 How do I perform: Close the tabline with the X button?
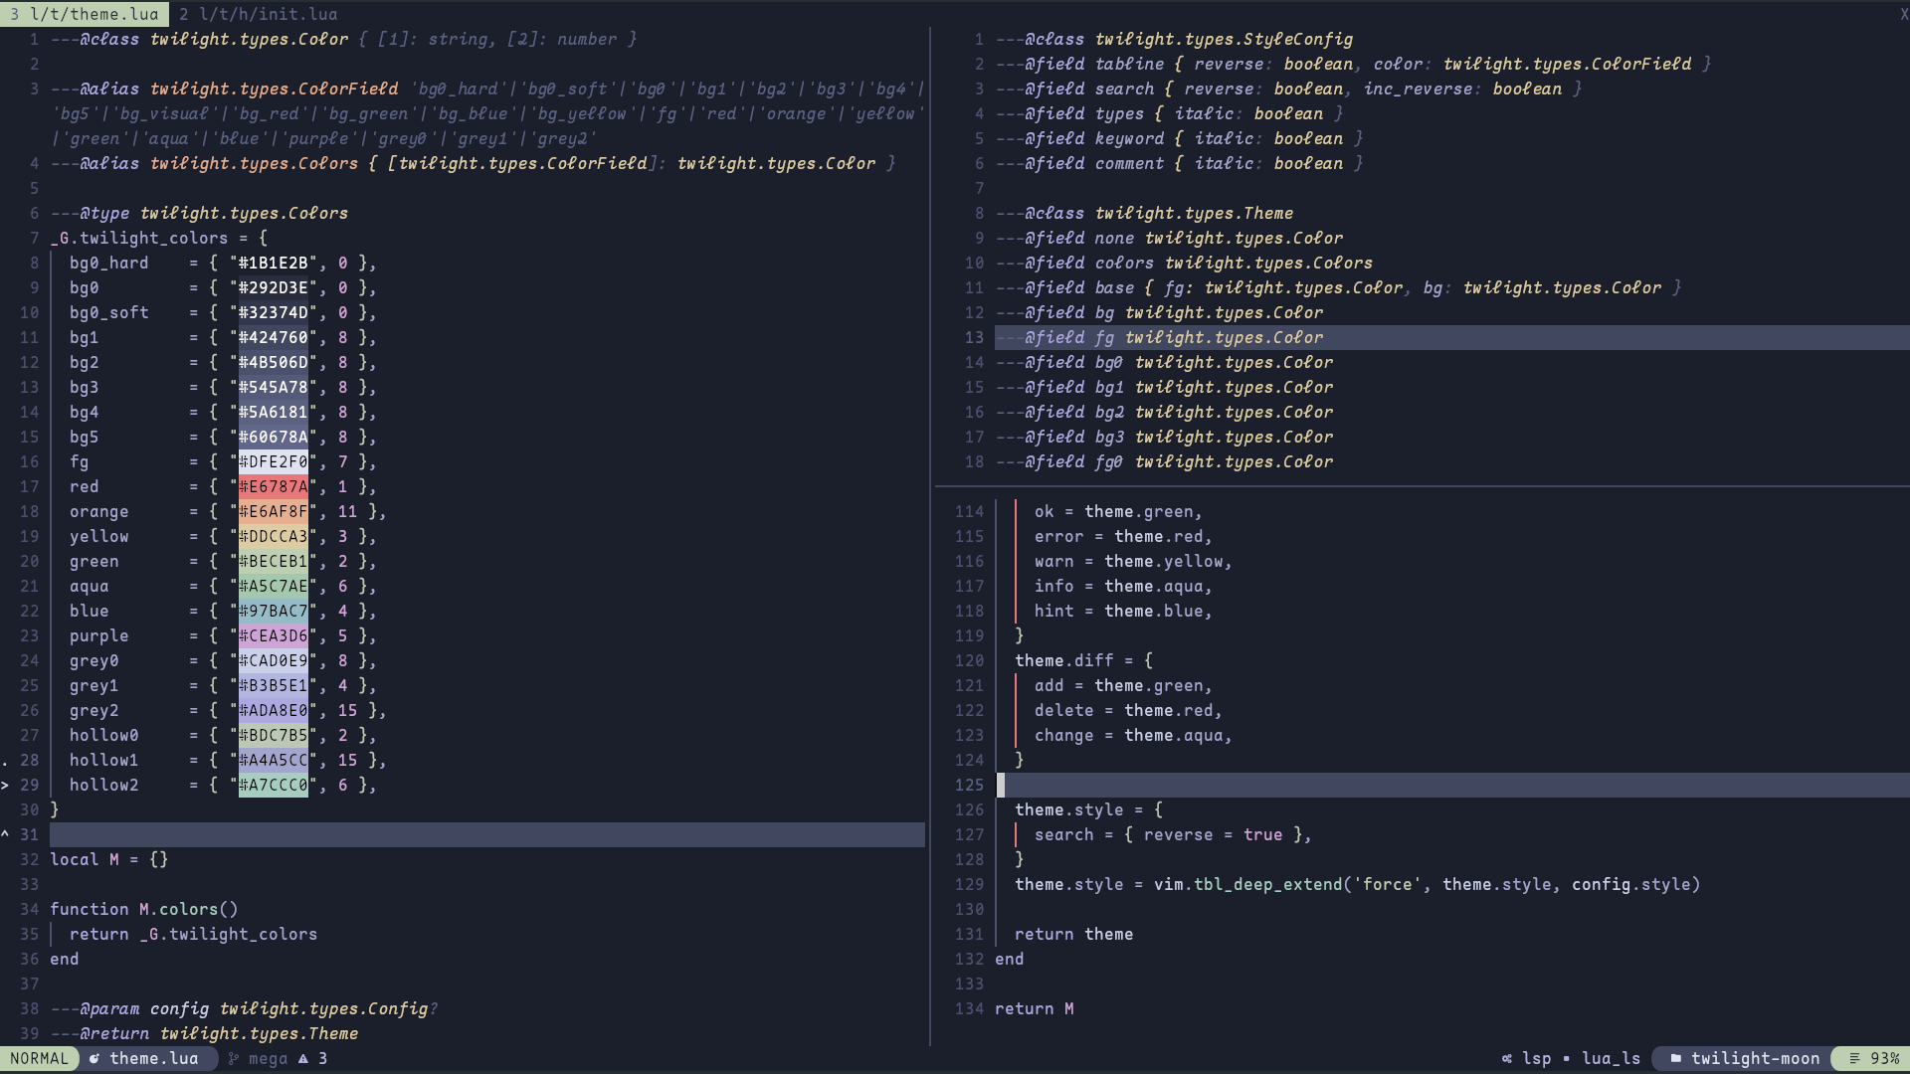[x=1903, y=14]
